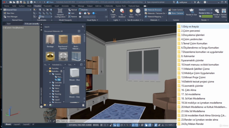Open the Unsaved View dropdown
The width and height of the screenshot is (229, 128).
pyautogui.click(x=18, y=10)
